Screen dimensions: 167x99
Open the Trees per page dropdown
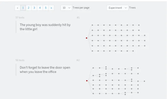[66, 8]
